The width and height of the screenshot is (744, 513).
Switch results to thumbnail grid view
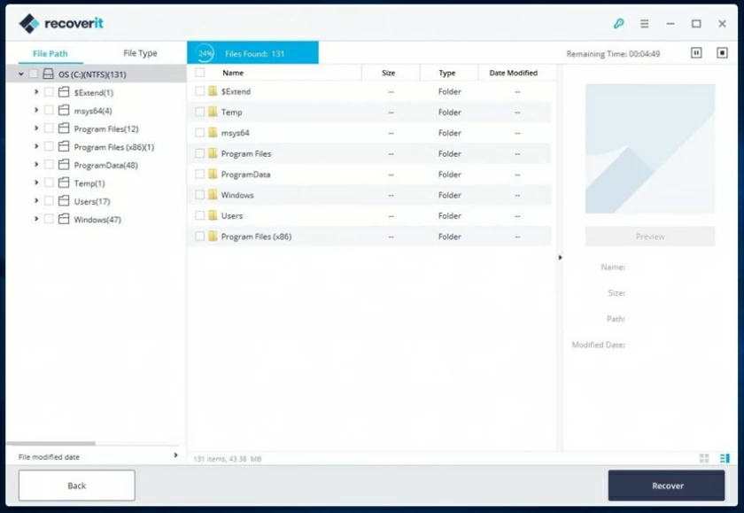[704, 458]
